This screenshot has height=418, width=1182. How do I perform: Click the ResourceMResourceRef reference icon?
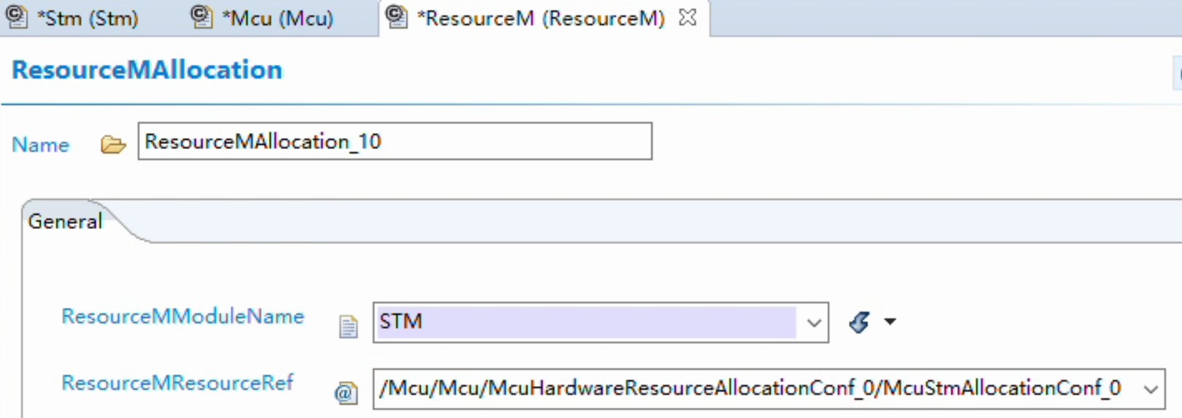tap(345, 392)
